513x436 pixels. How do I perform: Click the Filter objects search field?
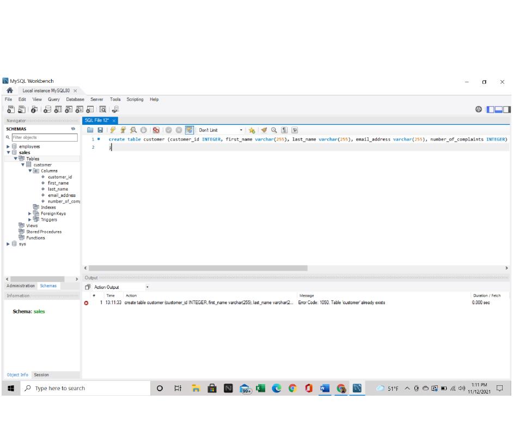(x=45, y=138)
